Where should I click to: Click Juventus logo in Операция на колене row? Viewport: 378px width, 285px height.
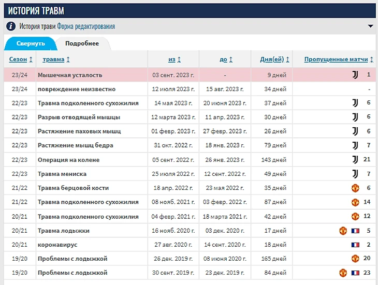(x=355, y=160)
